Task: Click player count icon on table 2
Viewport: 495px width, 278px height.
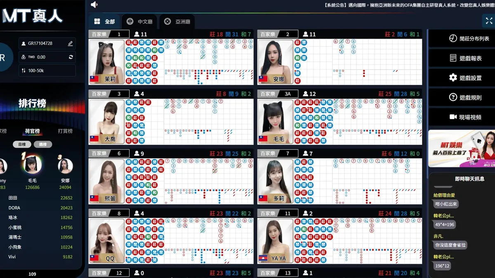Action: [306, 34]
